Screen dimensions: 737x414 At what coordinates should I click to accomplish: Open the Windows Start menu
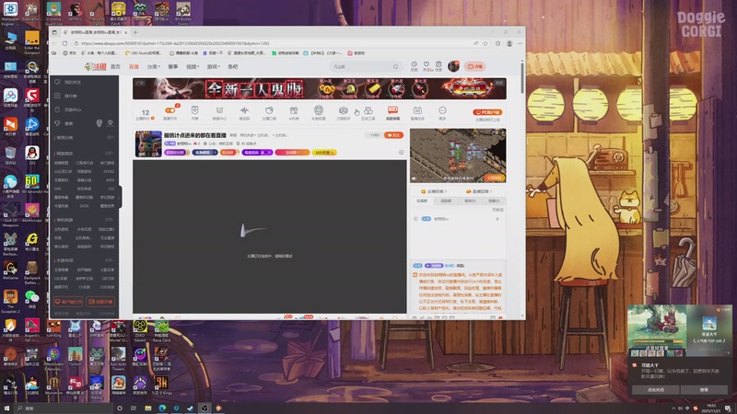(x=6, y=408)
